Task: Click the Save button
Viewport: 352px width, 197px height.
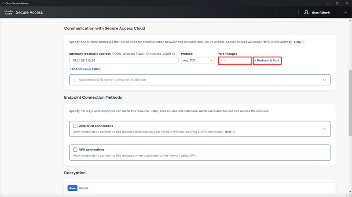Action: tap(72, 188)
